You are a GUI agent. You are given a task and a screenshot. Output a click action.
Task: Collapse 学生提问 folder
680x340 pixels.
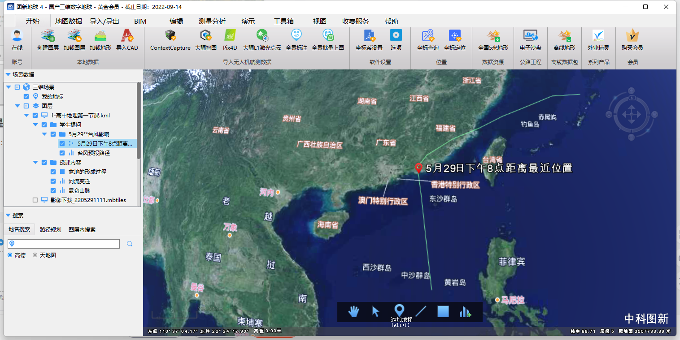35,125
